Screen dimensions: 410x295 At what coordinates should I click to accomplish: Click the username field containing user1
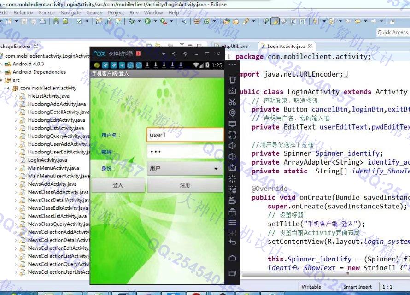pyautogui.click(x=185, y=135)
